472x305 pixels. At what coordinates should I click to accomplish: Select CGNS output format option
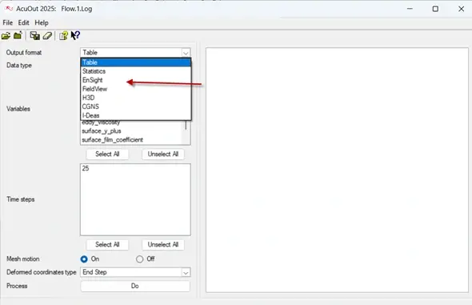[136, 106]
